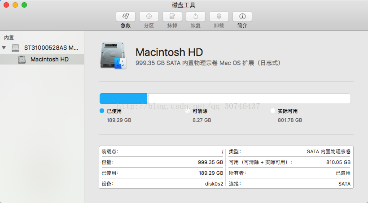Click the 189.29 GB used value under the bar

pyautogui.click(x=119, y=120)
